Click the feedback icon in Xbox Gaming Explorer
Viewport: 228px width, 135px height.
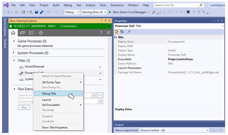click(x=108, y=33)
